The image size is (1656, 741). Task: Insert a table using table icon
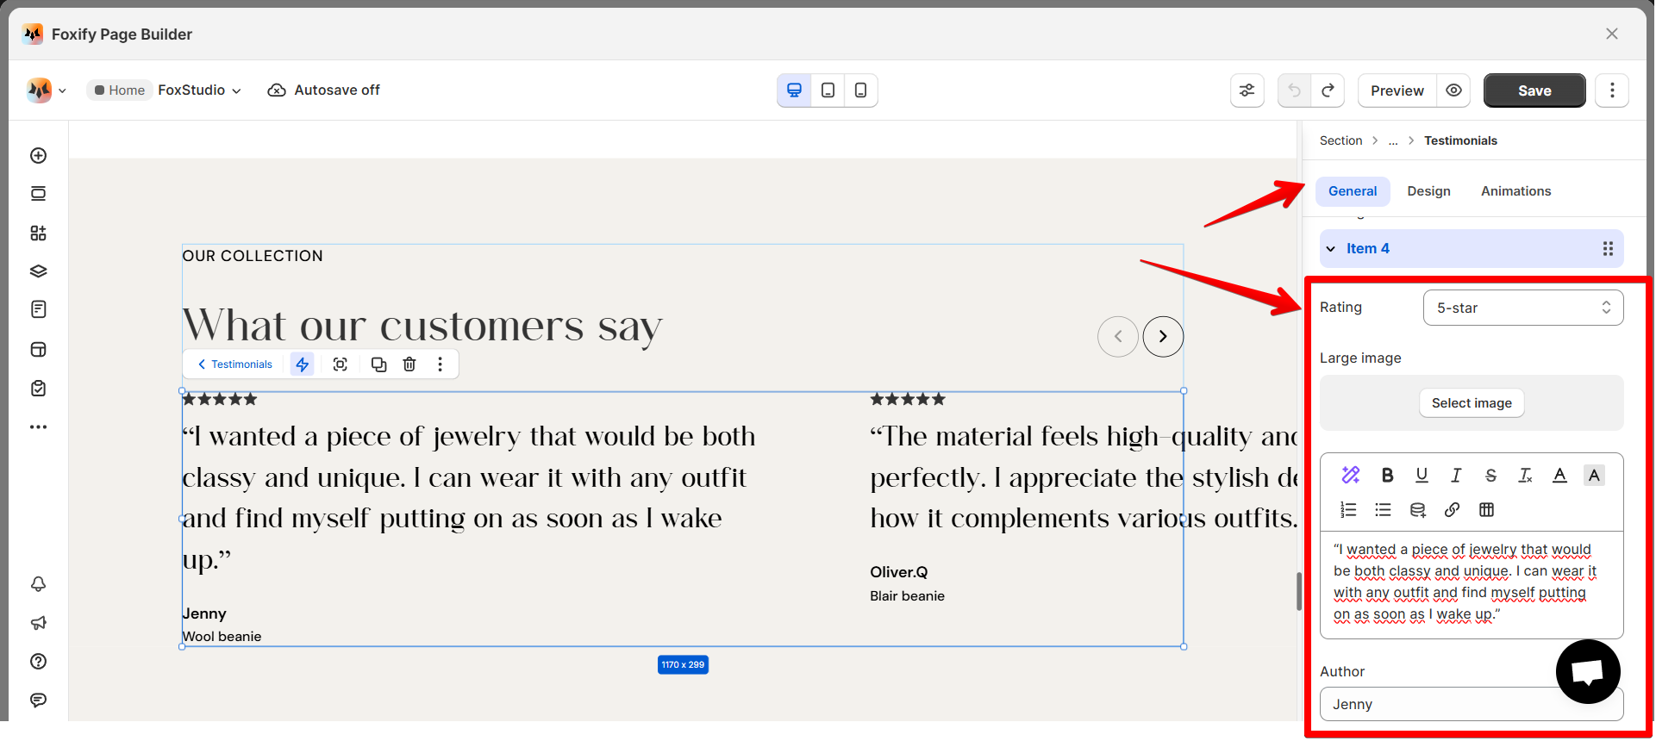(1486, 510)
